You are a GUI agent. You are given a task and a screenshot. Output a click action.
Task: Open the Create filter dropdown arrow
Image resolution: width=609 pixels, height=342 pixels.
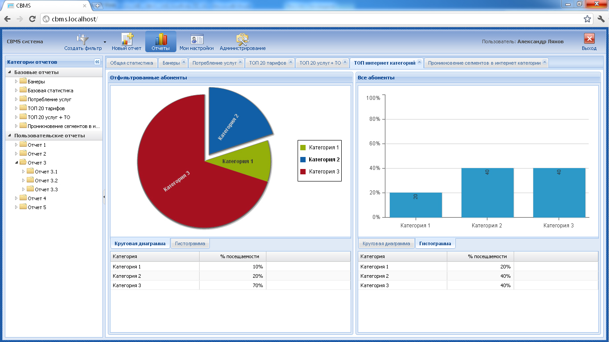105,42
